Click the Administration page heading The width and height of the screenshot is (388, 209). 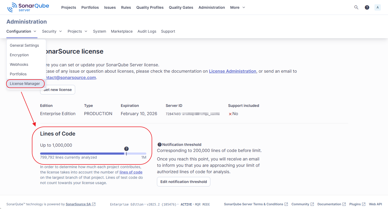click(x=27, y=22)
